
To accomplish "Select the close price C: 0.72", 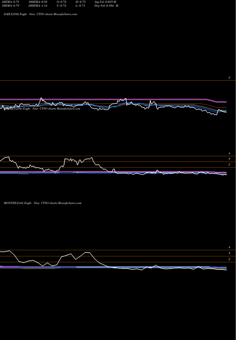I will click(61, 6).
